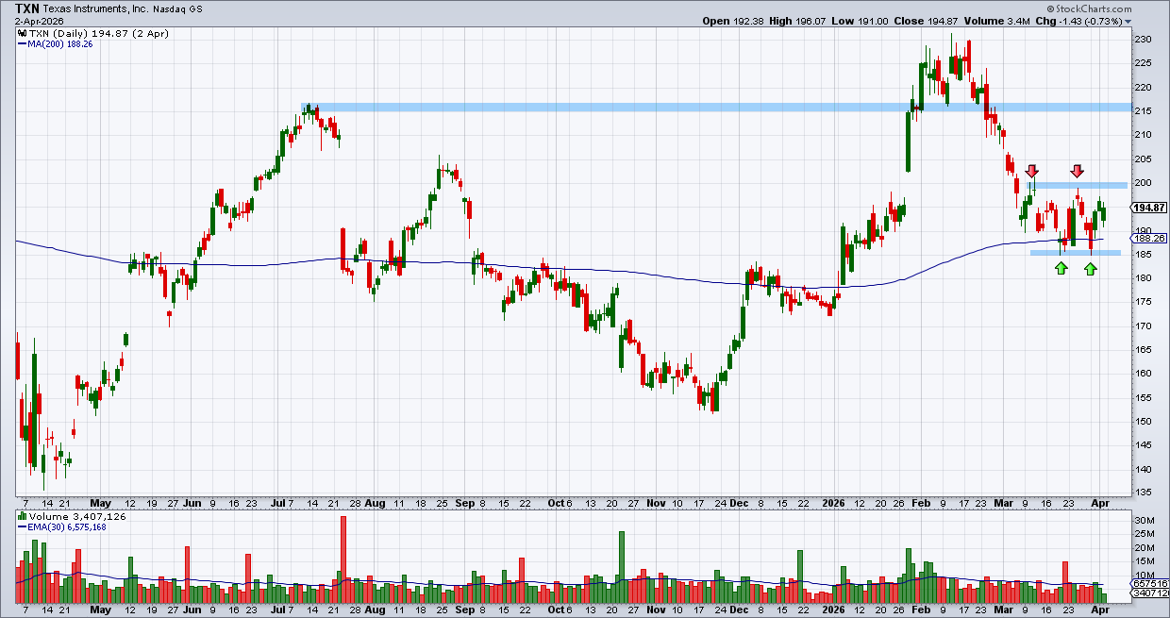Select the blue MA(200) line swatch in legend

(x=21, y=42)
